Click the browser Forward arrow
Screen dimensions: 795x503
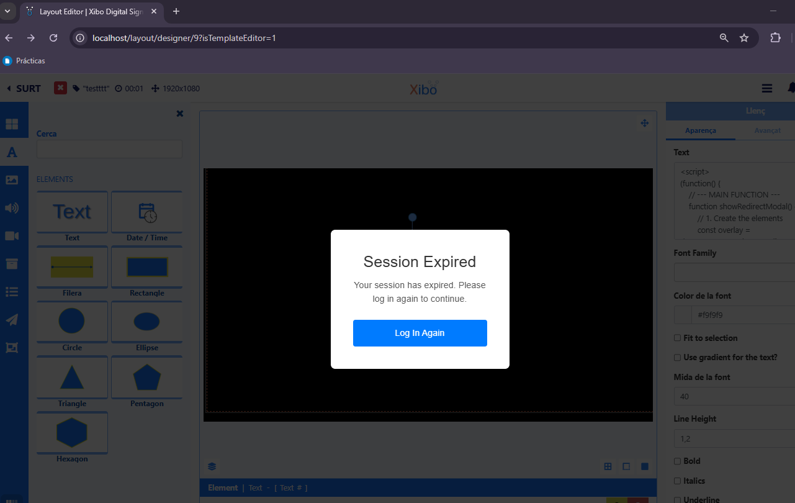[x=31, y=38]
